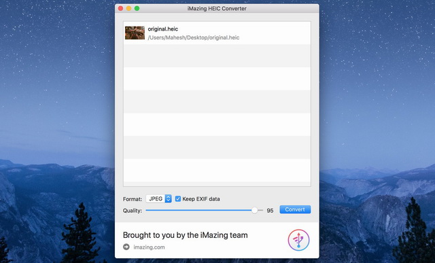435x263 pixels.
Task: Uncheck the Keep EXIF data checkbox
Action: pyautogui.click(x=178, y=198)
